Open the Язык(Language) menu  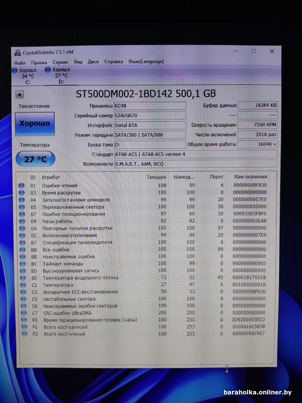pos(146,61)
